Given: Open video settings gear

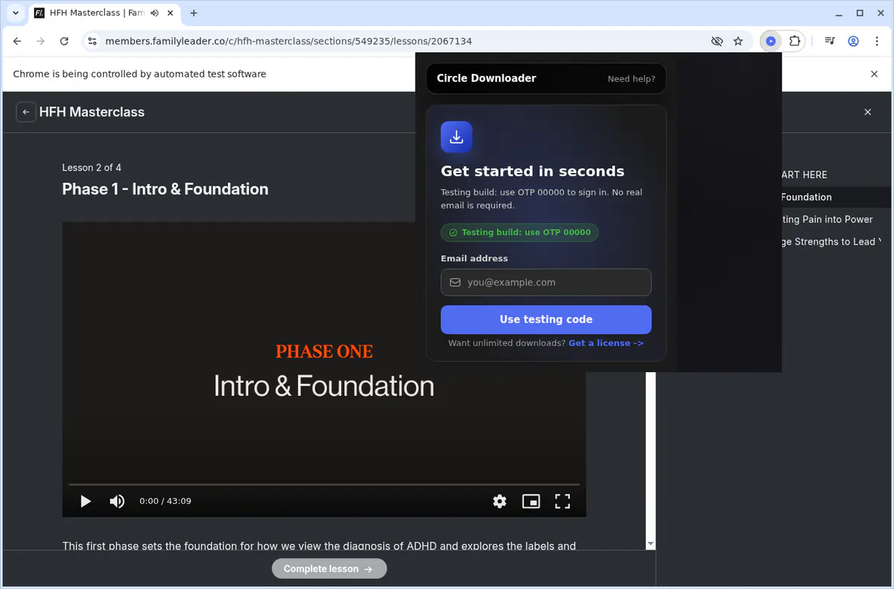Looking at the screenshot, I should (500, 502).
